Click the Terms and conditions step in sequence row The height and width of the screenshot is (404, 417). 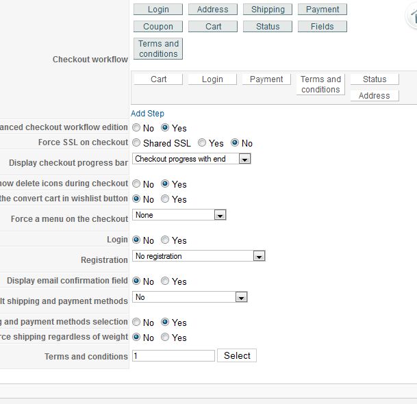point(320,84)
